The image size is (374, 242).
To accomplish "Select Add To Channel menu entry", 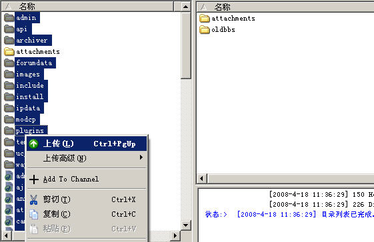I will [x=87, y=180].
